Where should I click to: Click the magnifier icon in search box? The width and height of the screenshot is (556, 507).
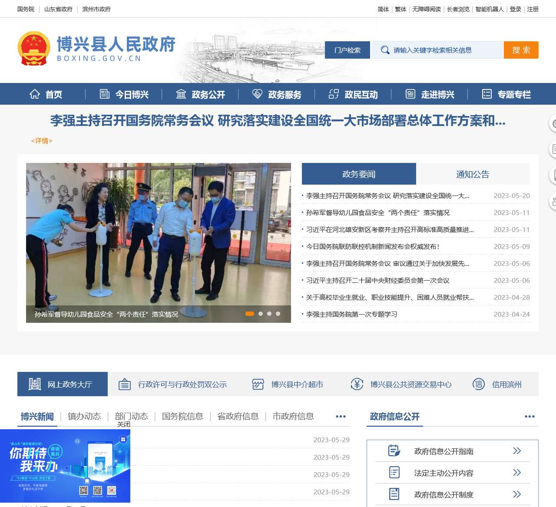point(385,50)
